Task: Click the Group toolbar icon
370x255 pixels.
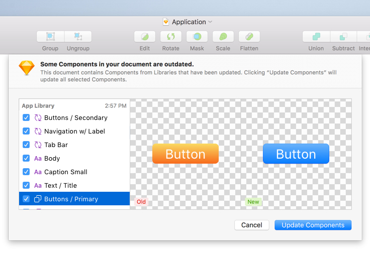Action: (x=50, y=37)
